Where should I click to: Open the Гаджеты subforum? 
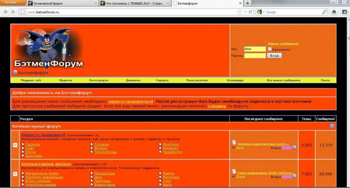click(33, 144)
